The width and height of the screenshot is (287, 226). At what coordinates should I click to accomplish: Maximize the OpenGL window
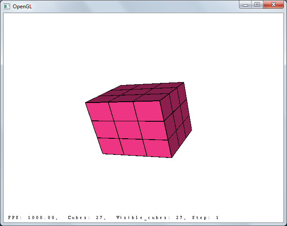pos(257,4)
